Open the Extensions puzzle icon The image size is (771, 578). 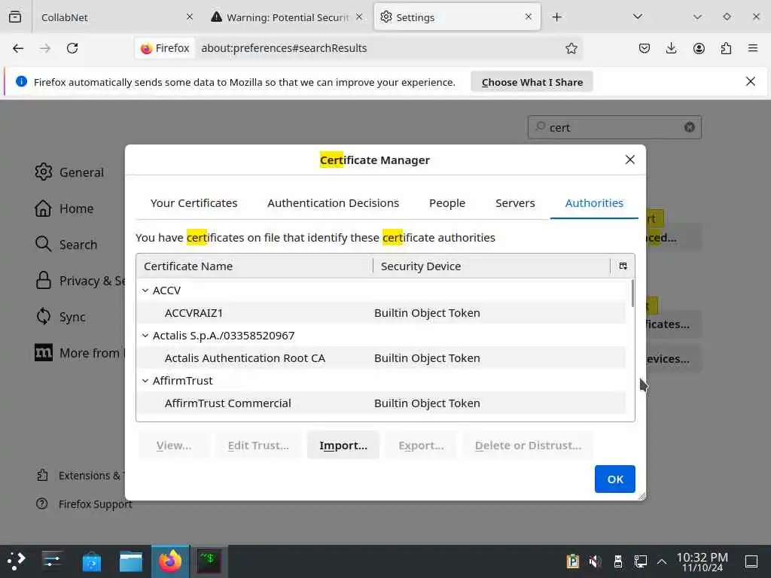(x=726, y=48)
